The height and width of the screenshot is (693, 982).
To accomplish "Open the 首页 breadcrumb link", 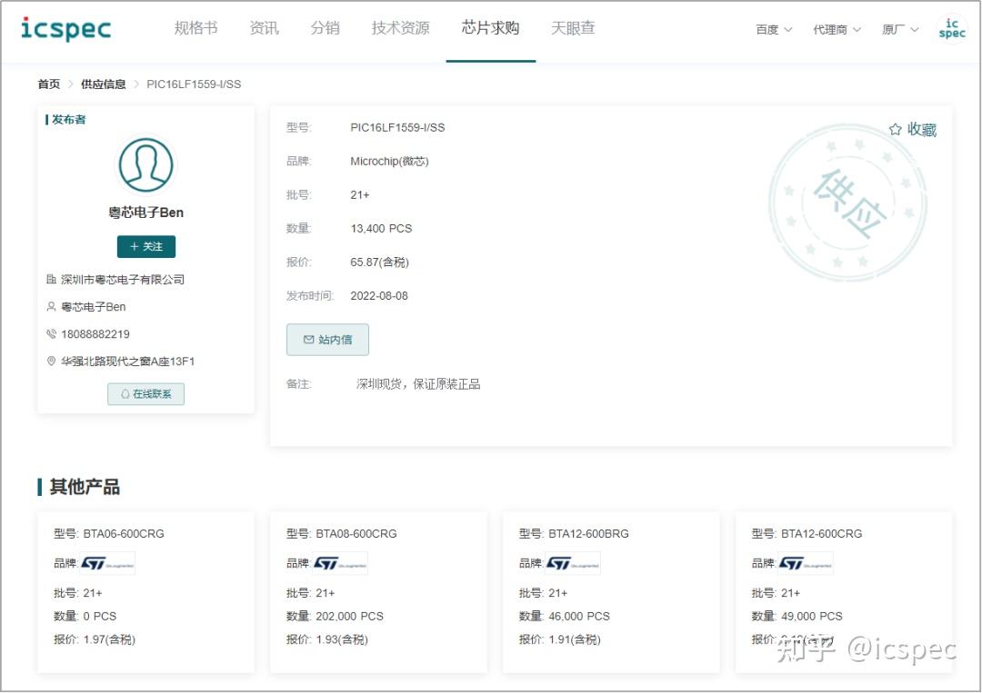I will 48,84.
